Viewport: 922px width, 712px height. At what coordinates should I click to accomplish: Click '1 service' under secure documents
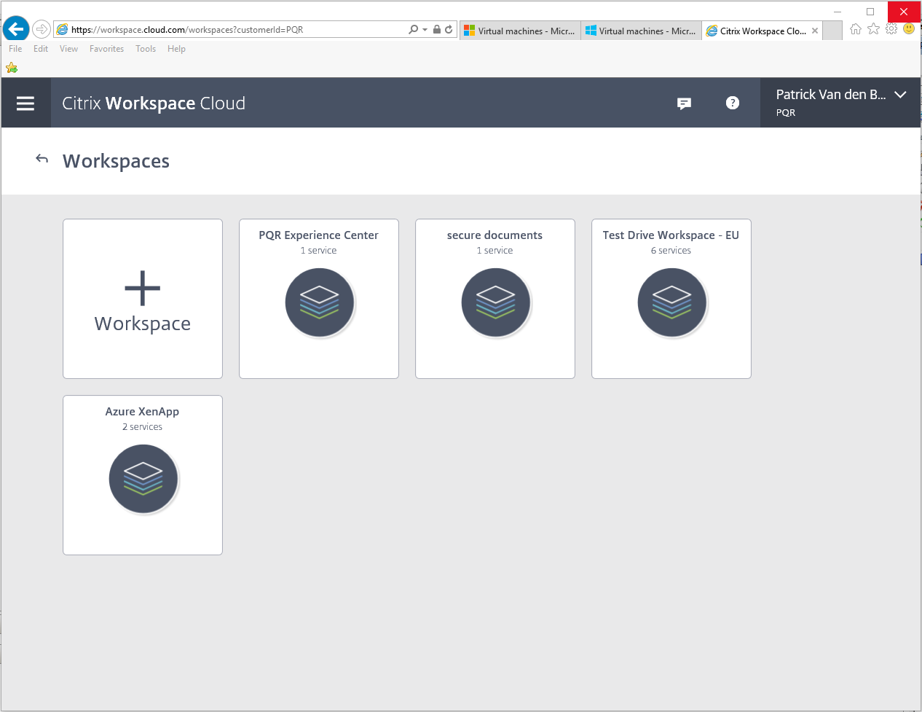click(495, 251)
